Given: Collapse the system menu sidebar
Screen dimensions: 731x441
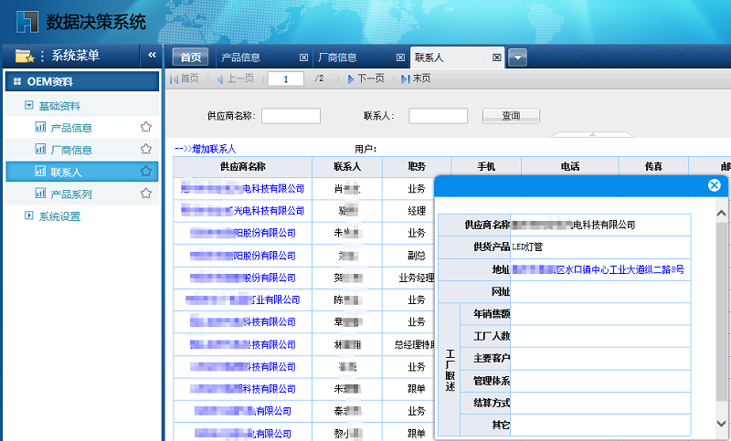Looking at the screenshot, I should (152, 55).
